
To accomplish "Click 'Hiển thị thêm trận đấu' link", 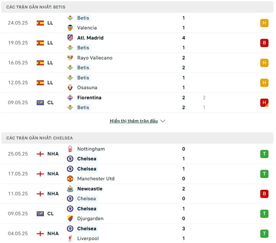I will tap(134, 121).
